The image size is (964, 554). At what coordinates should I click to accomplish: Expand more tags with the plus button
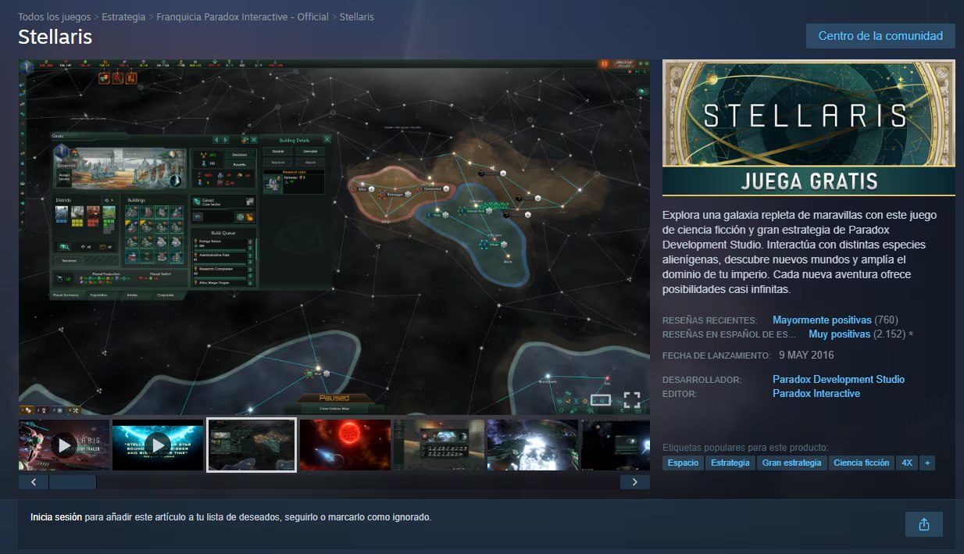point(927,463)
